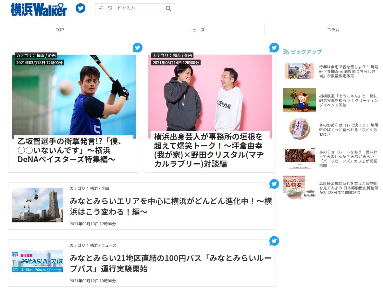Screen dimensions: 383x294
Task: Switch to the ニュース tab
Action: point(196,29)
